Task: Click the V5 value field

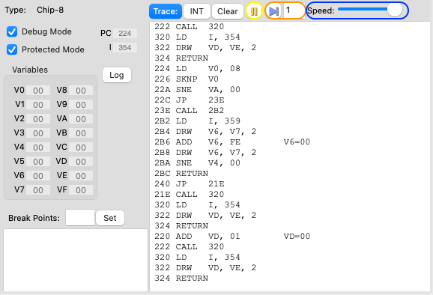Action: 38,162
